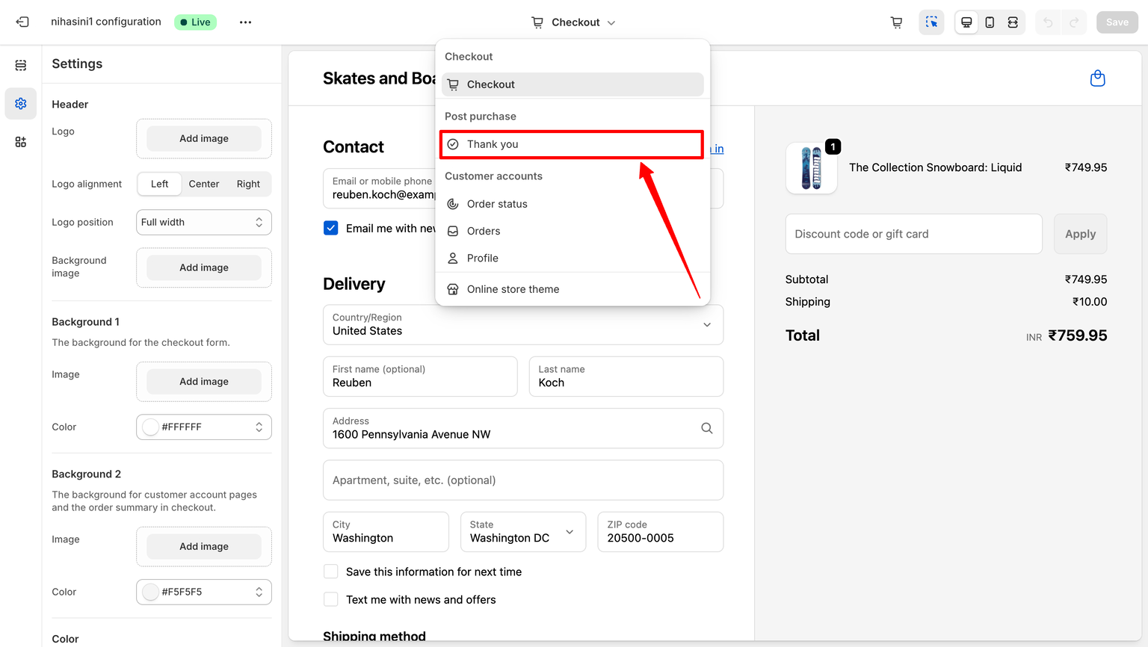
Task: Click the shopping bag icon in preview
Action: [x=1097, y=78]
